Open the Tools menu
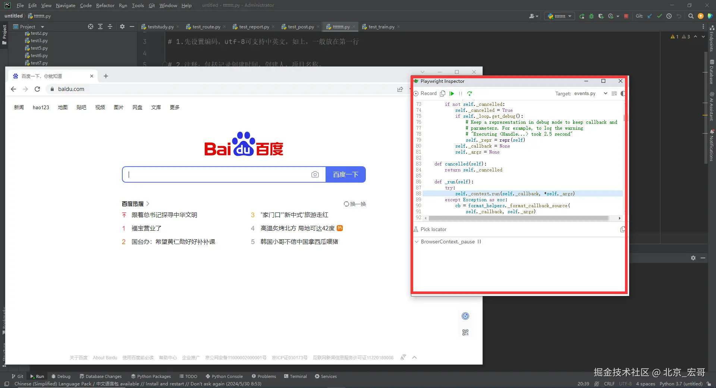Screen dimensions: 716x388 [138, 5]
